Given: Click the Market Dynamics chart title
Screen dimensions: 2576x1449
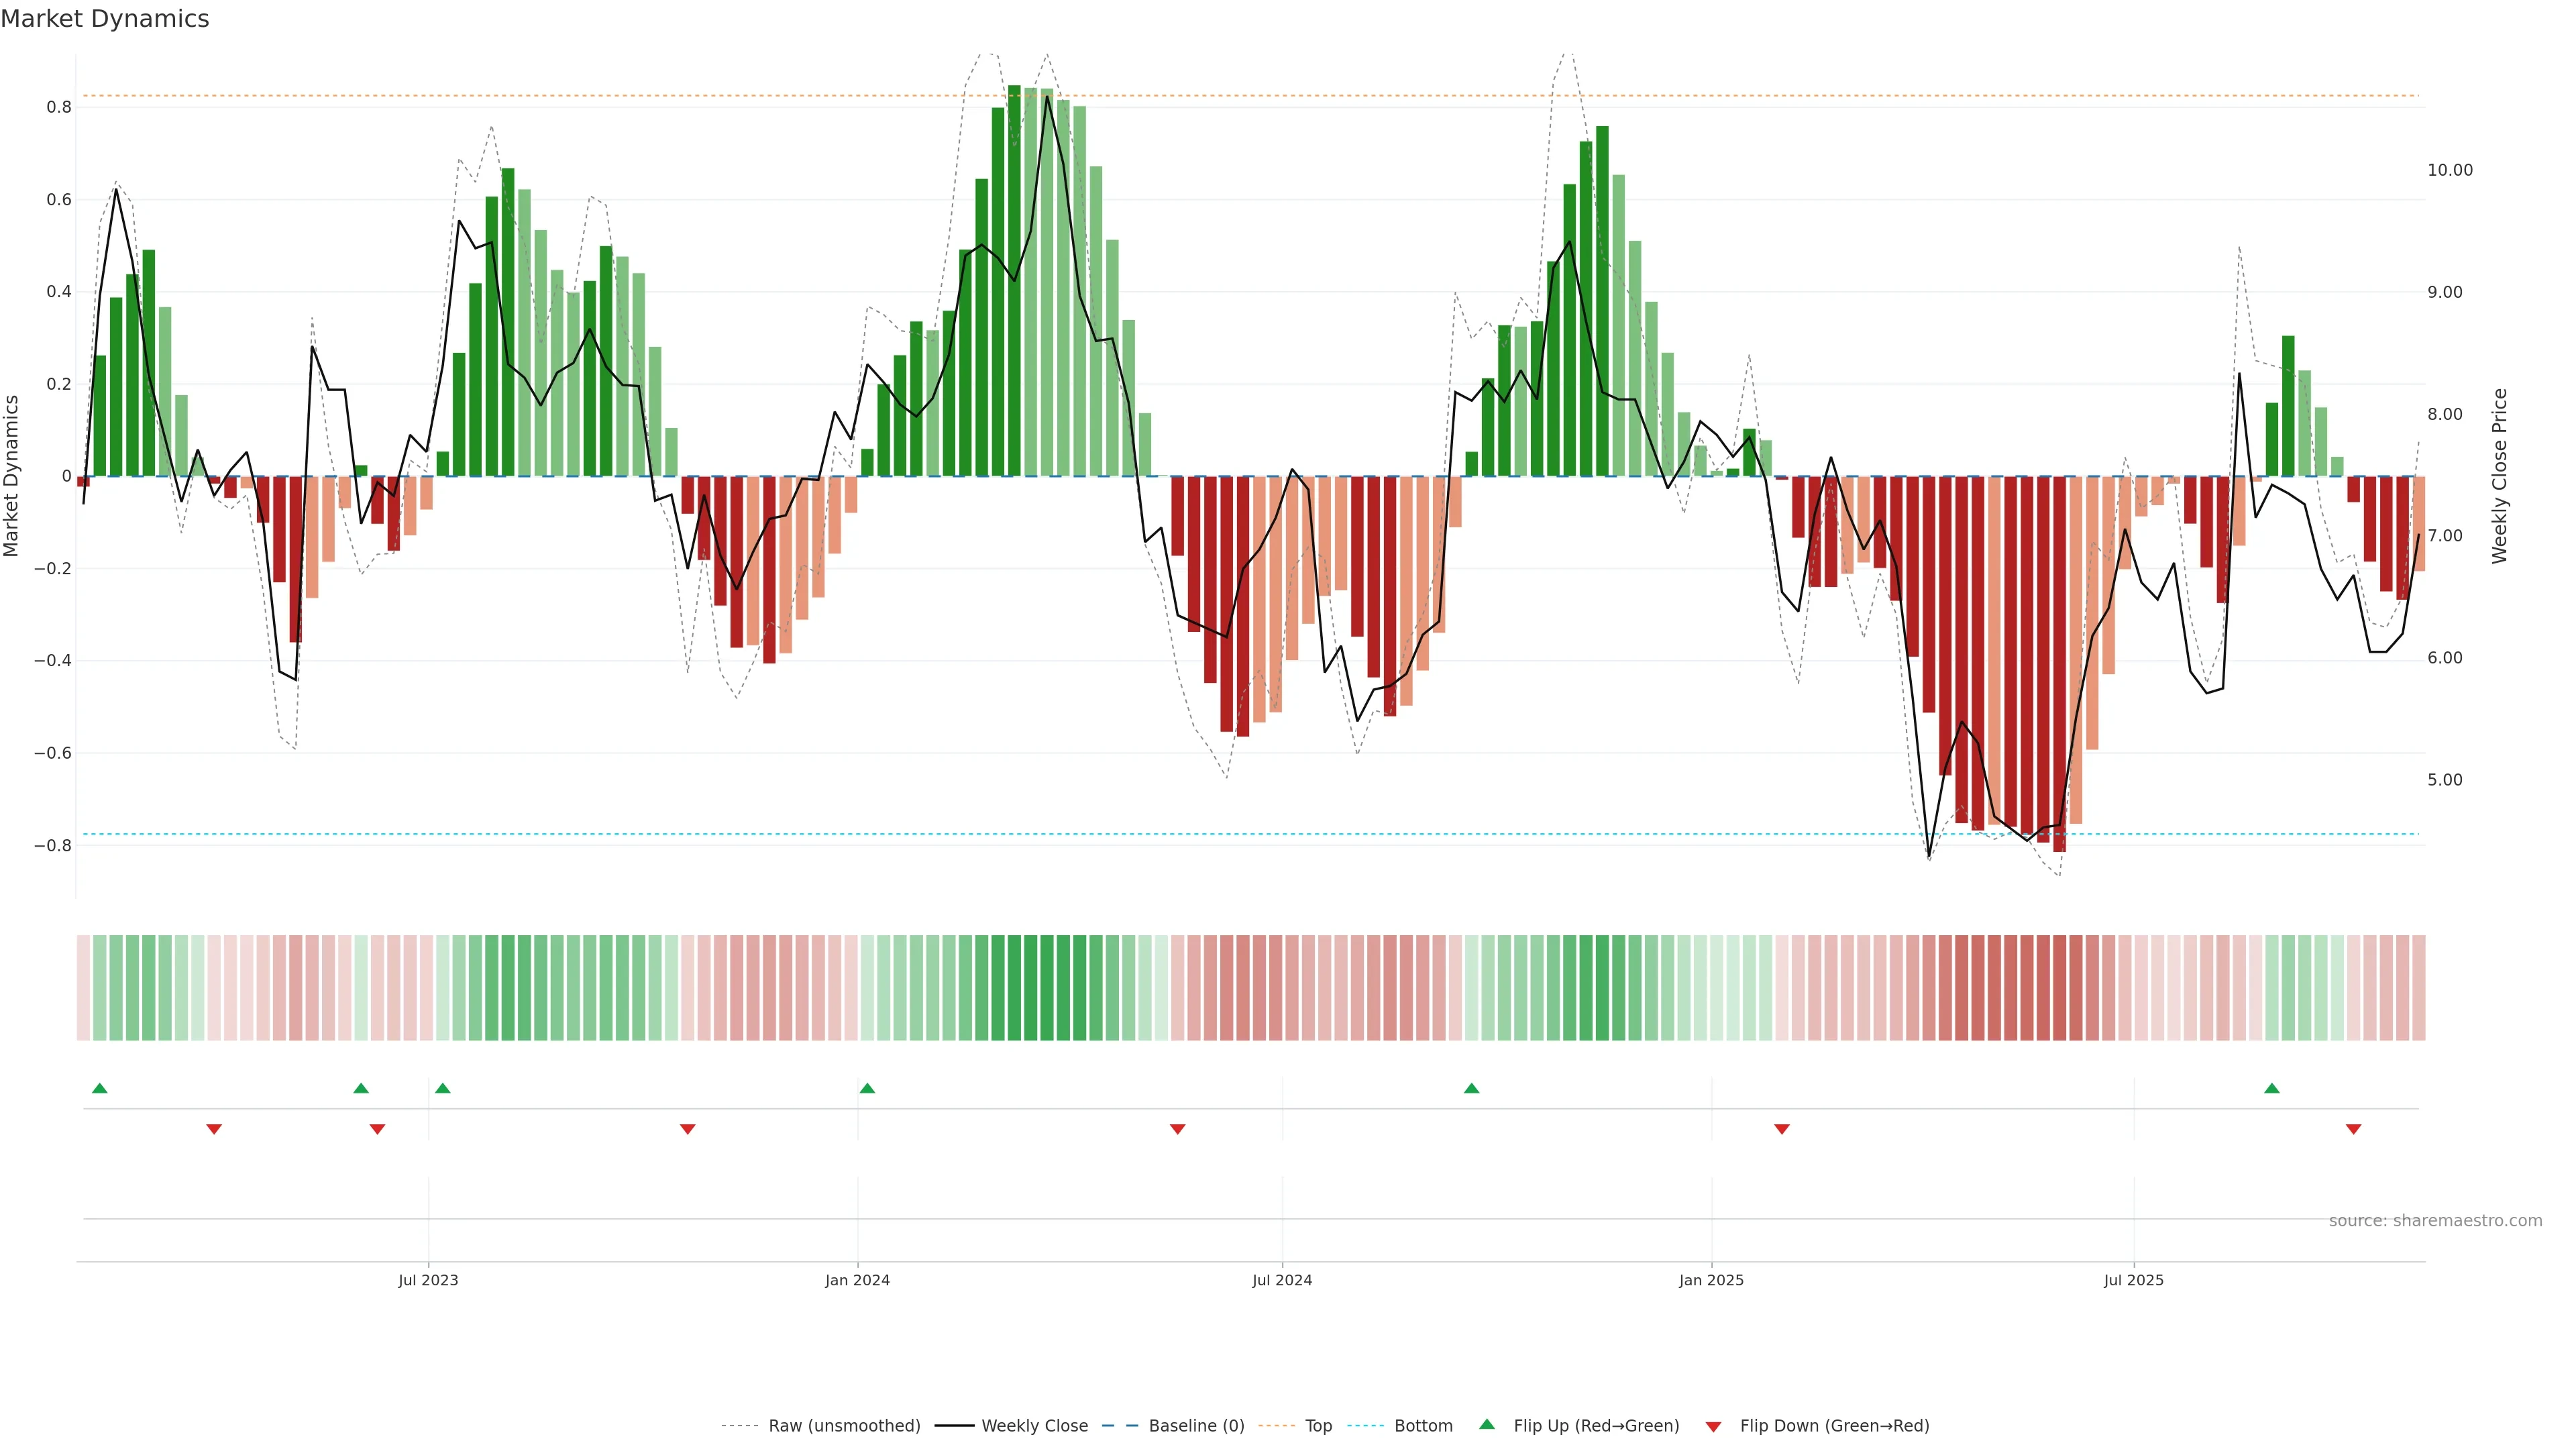Looking at the screenshot, I should point(105,19).
